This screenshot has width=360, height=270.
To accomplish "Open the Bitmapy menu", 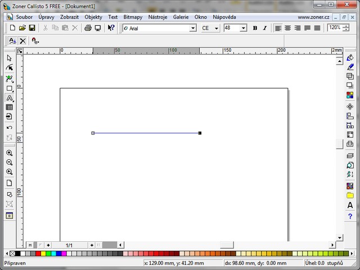I will coord(133,17).
